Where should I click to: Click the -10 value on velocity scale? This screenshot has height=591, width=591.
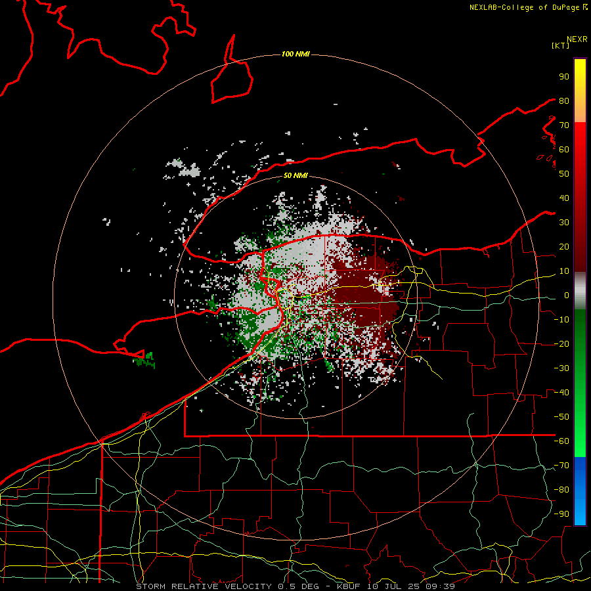[x=561, y=320]
